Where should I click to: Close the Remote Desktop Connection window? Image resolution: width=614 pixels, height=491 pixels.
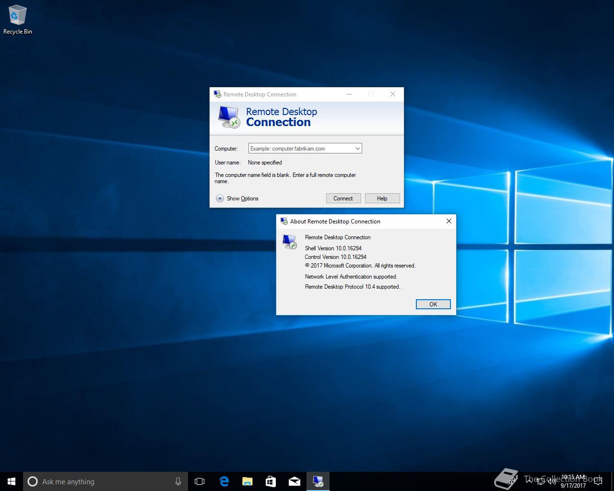393,94
